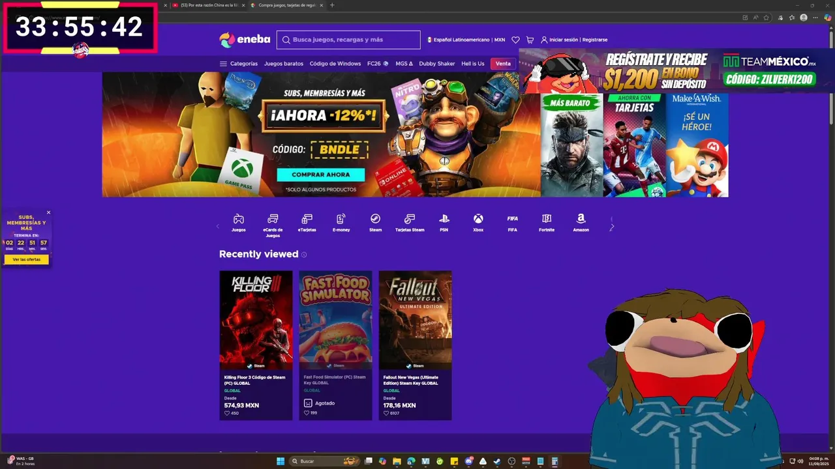This screenshot has width=835, height=469.
Task: Open the Eneba logo home link
Action: (x=245, y=40)
